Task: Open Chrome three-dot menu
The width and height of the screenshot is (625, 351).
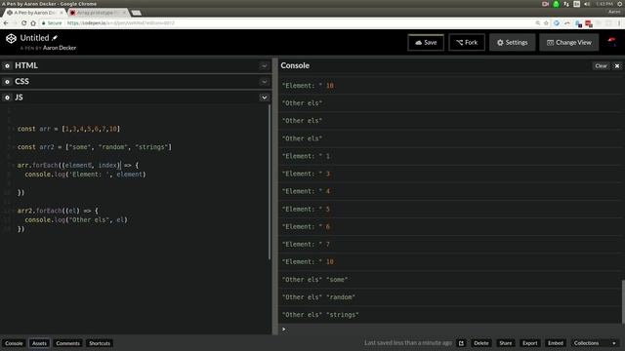Action: [x=619, y=23]
